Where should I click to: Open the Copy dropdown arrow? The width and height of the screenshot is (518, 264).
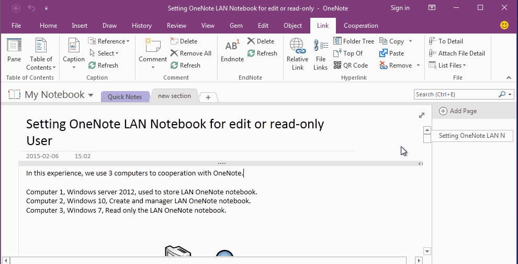click(x=410, y=41)
